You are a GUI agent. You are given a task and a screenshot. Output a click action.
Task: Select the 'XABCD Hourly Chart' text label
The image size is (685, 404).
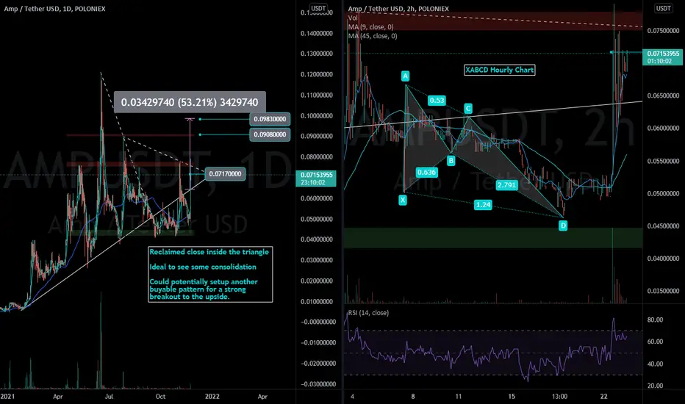click(x=499, y=70)
